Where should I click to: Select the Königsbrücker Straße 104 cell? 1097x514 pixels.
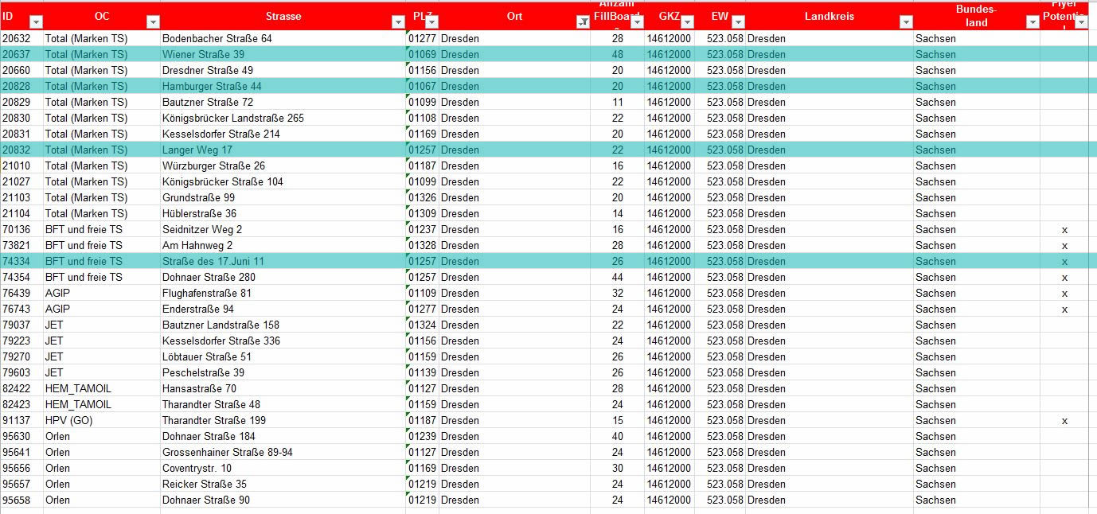coord(283,181)
